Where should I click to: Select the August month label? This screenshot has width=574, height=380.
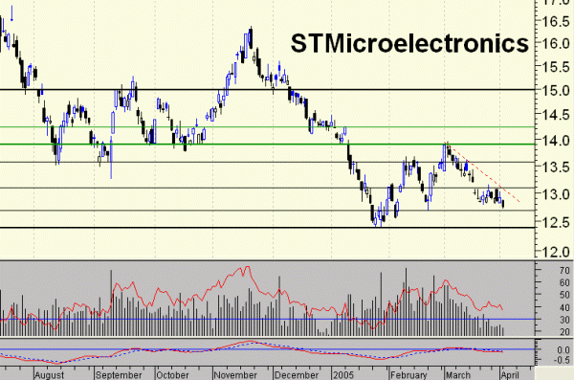50,375
